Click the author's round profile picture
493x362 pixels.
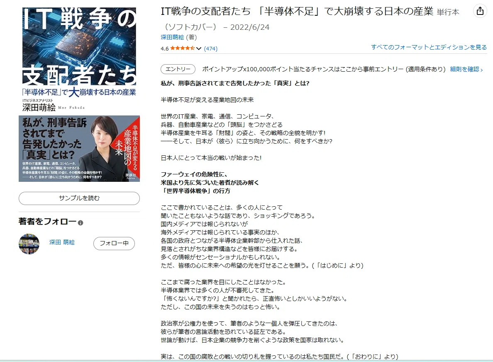(x=29, y=244)
